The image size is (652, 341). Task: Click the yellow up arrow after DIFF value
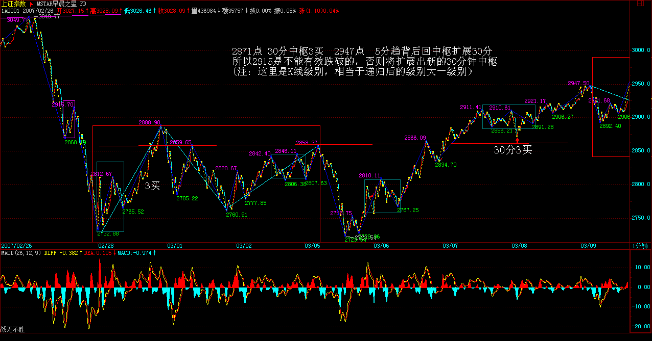(x=81, y=252)
